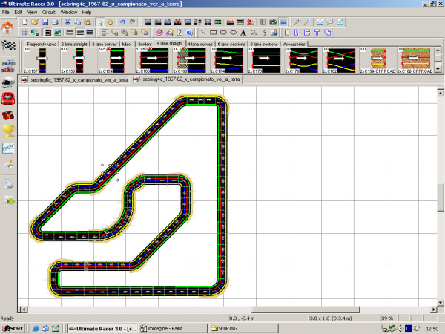Click the green exit arrow sidebar icon

pos(10,200)
